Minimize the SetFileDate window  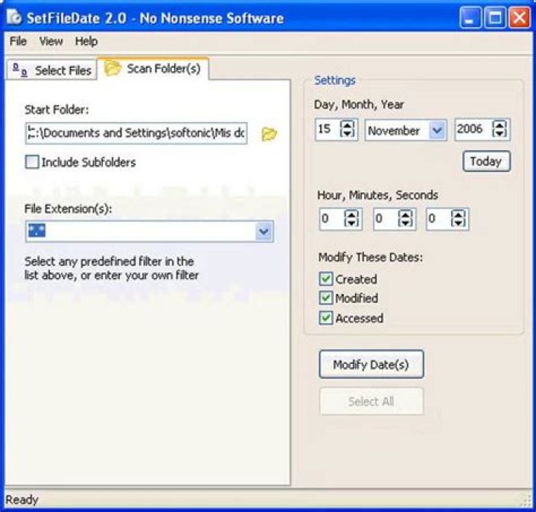coord(470,17)
